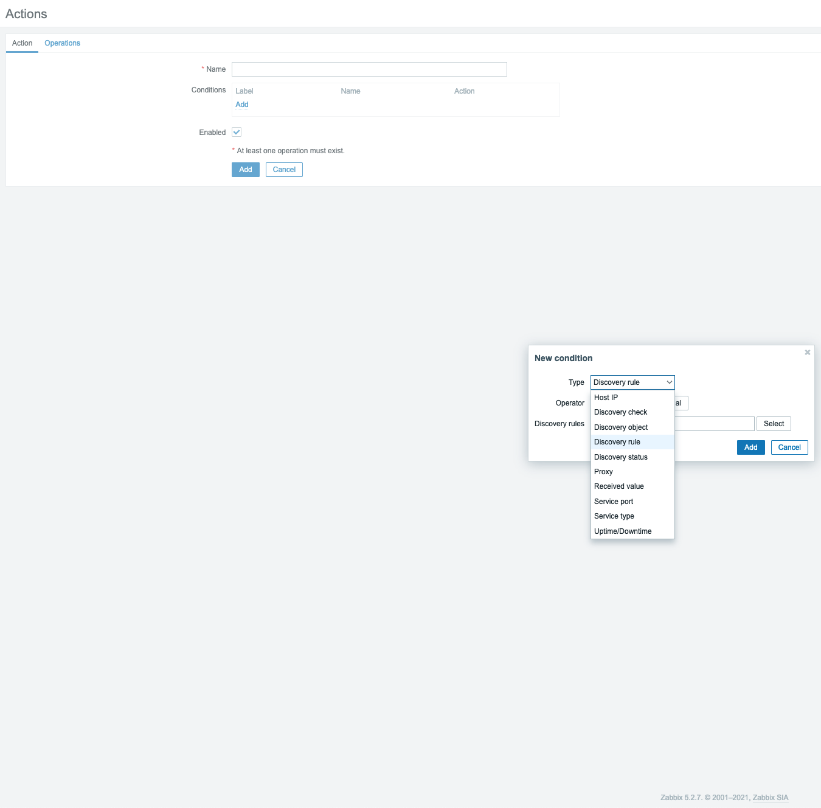Click the Add link under Conditions
This screenshot has width=821, height=808.
242,105
